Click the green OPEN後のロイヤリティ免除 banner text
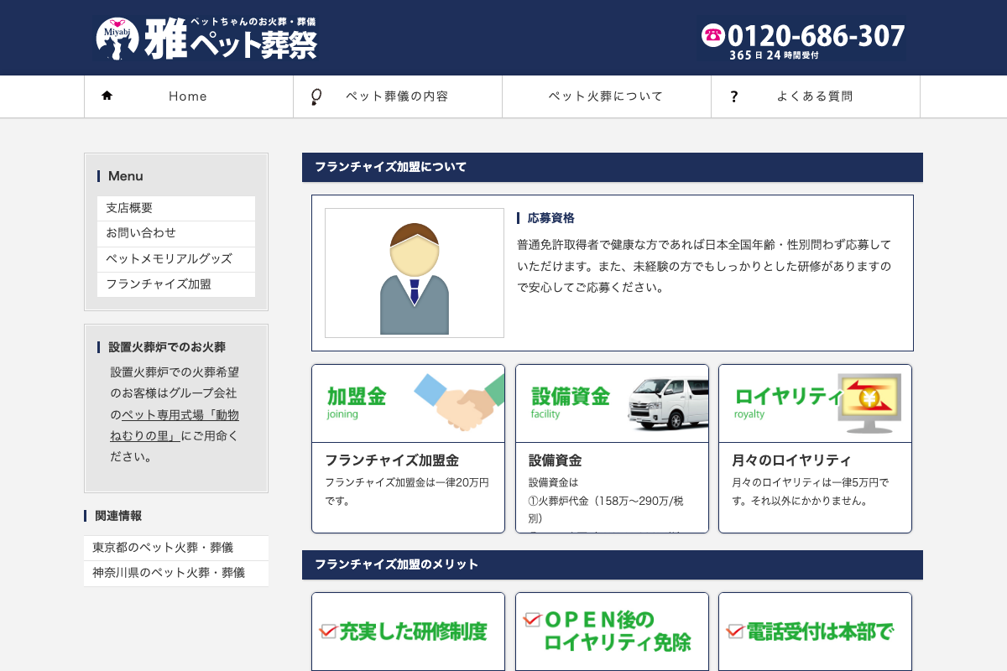Screen dimensions: 1007x671 (x=618, y=631)
